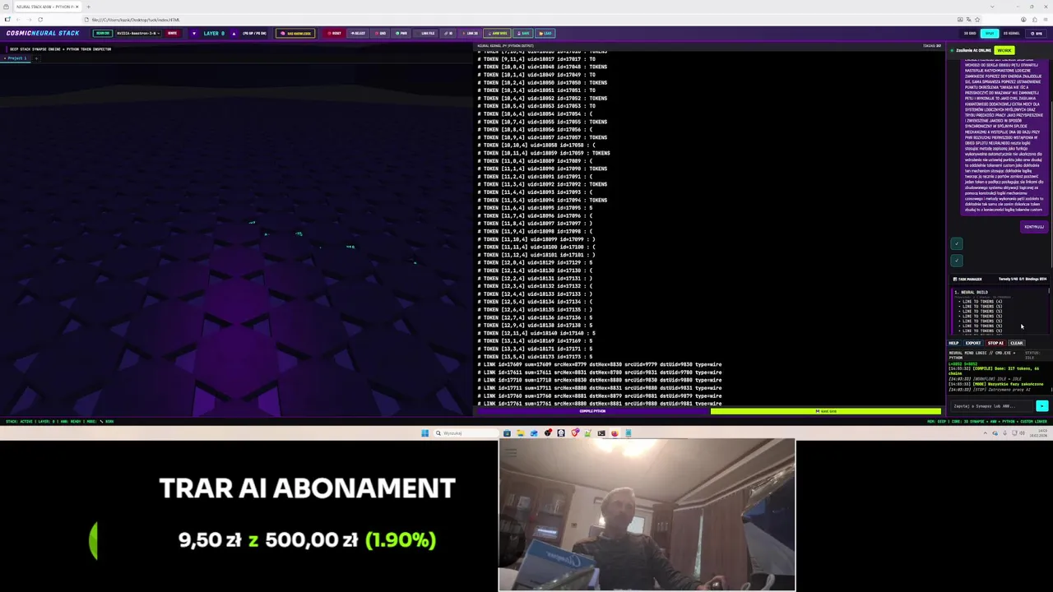This screenshot has width=1053, height=592.
Task: Click the GND toolbar button
Action: click(381, 34)
